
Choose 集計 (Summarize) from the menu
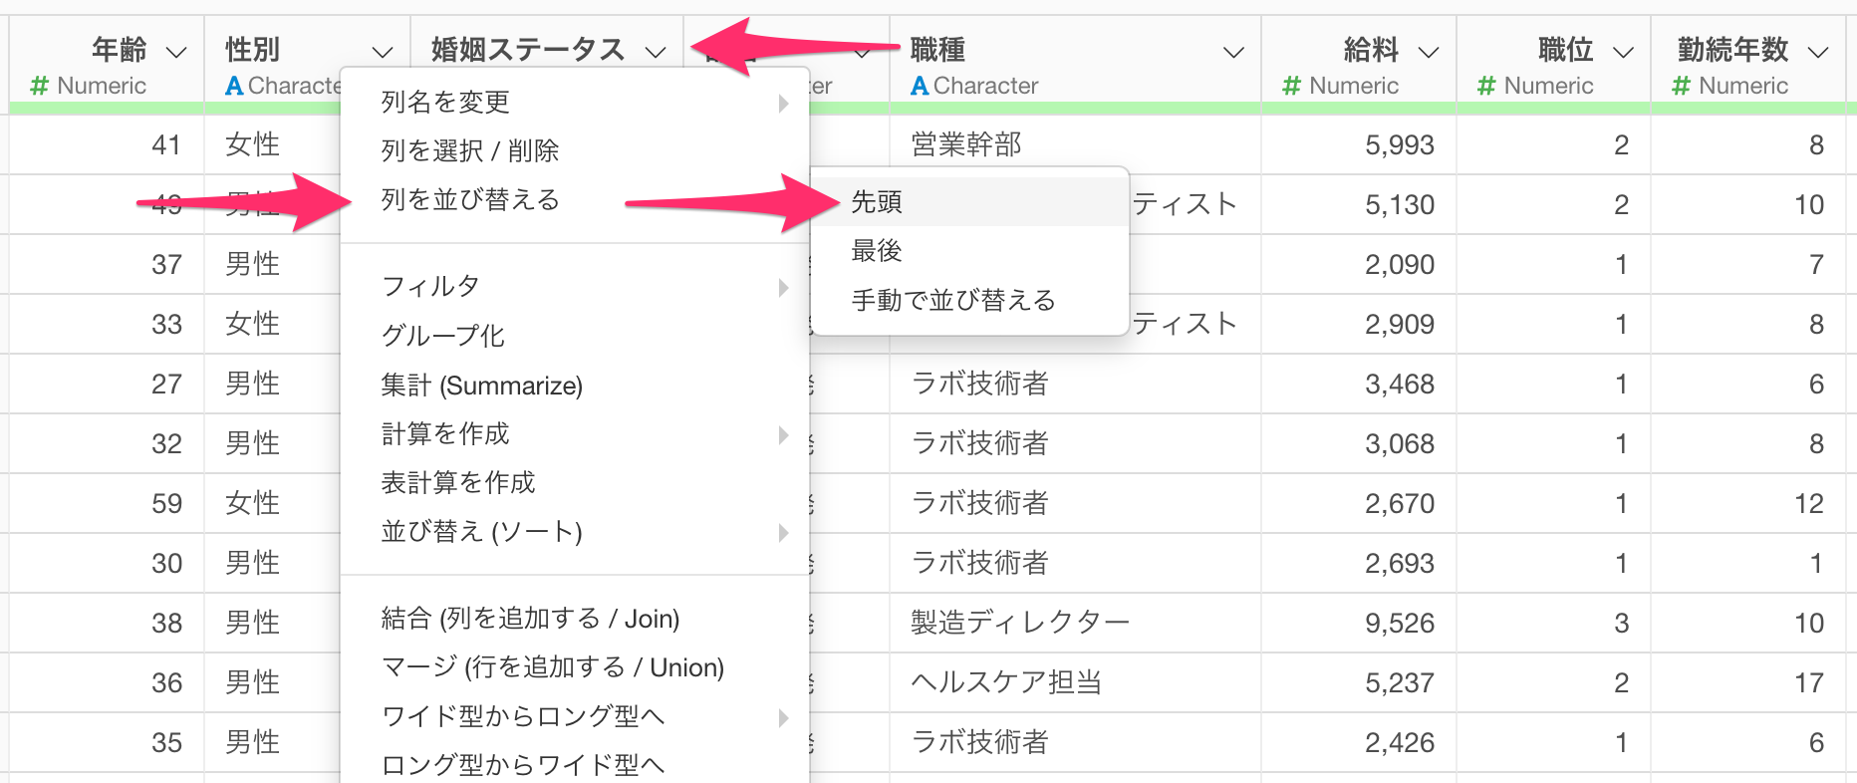coord(481,386)
